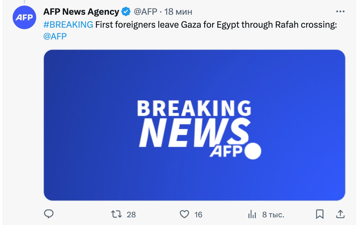Click the gray @AFP handle beside the name

click(x=145, y=12)
